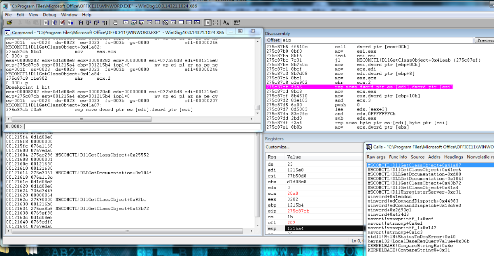Select KERNELBASE!CompareStringW+0x31 stack entry
This screenshot has height=256, width=494.
(408, 250)
